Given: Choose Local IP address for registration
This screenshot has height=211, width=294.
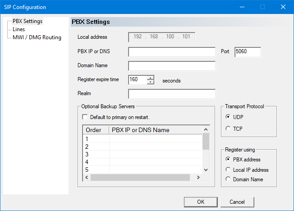Looking at the screenshot, I should 228,170.
